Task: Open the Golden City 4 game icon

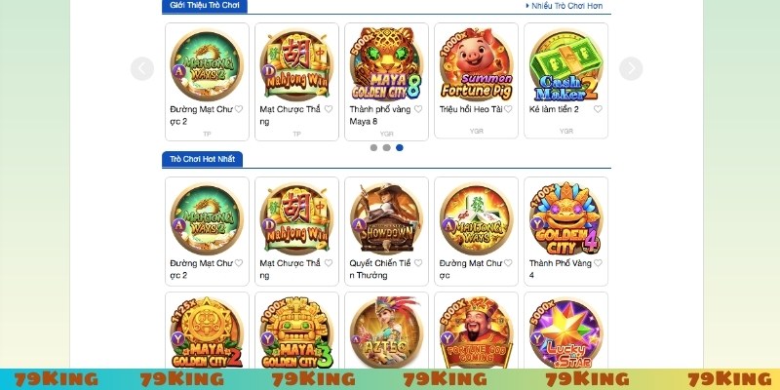Action: [x=565, y=218]
